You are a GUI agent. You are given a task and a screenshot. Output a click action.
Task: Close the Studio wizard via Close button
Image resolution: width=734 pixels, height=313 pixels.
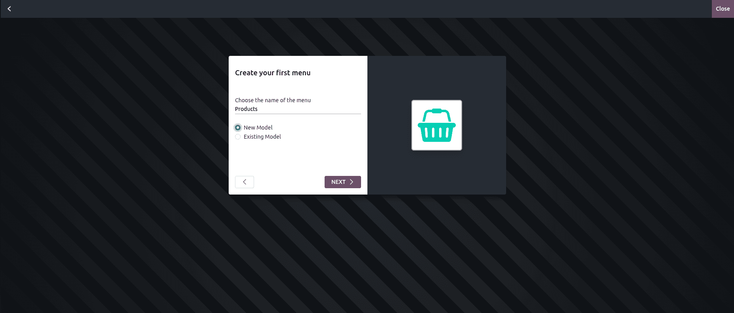click(x=723, y=9)
